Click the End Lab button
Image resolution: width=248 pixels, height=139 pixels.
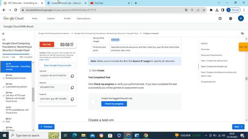(47, 44)
